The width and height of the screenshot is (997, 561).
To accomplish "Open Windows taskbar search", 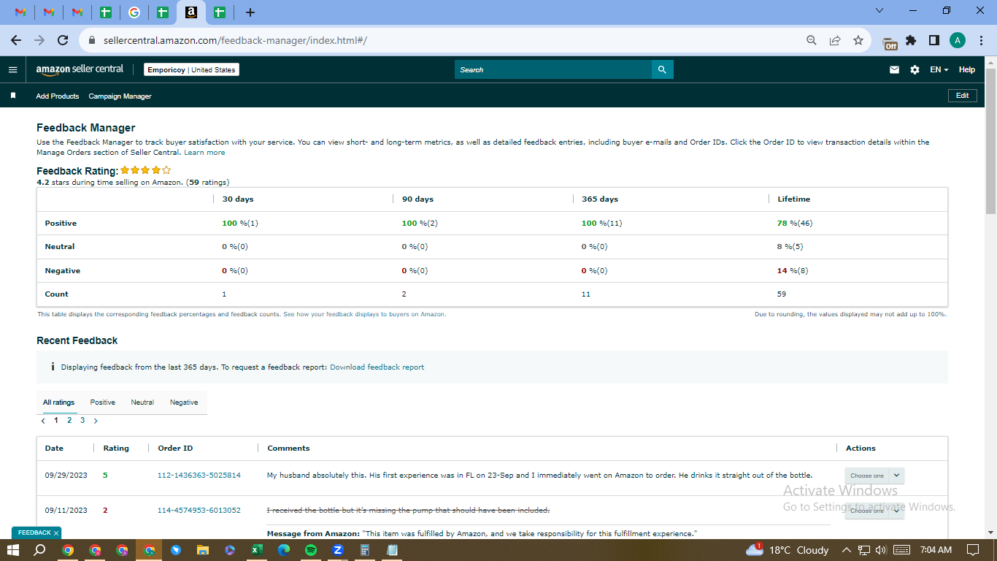I will [x=40, y=550].
